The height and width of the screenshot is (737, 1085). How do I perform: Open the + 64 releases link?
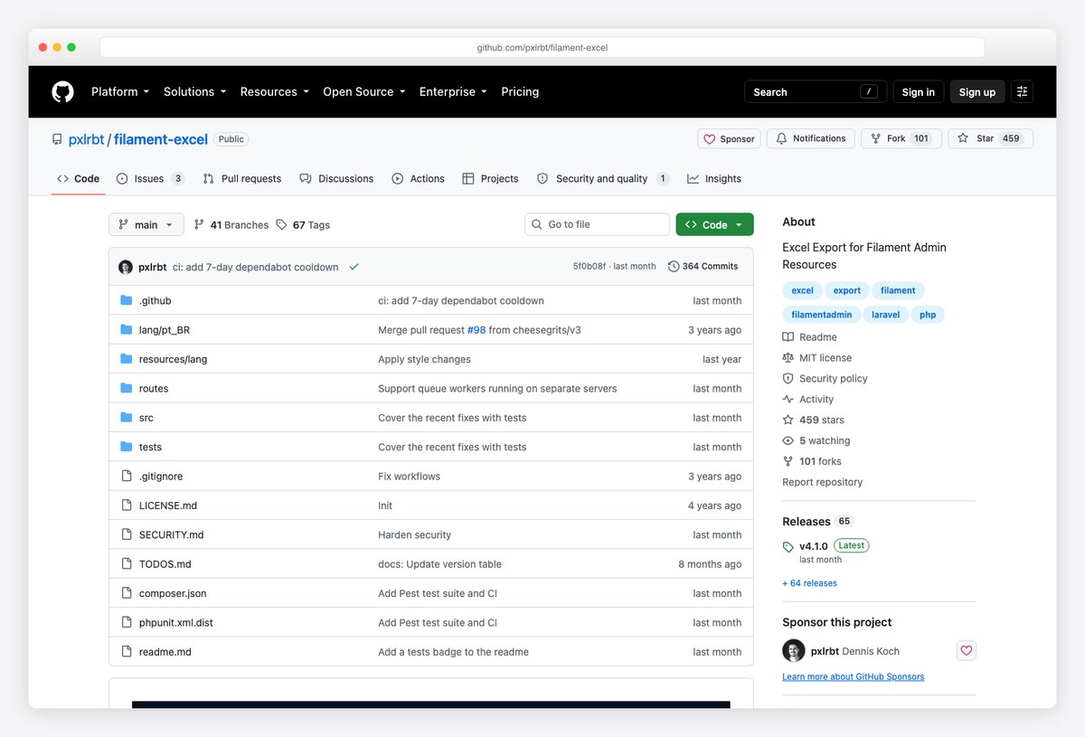click(810, 583)
